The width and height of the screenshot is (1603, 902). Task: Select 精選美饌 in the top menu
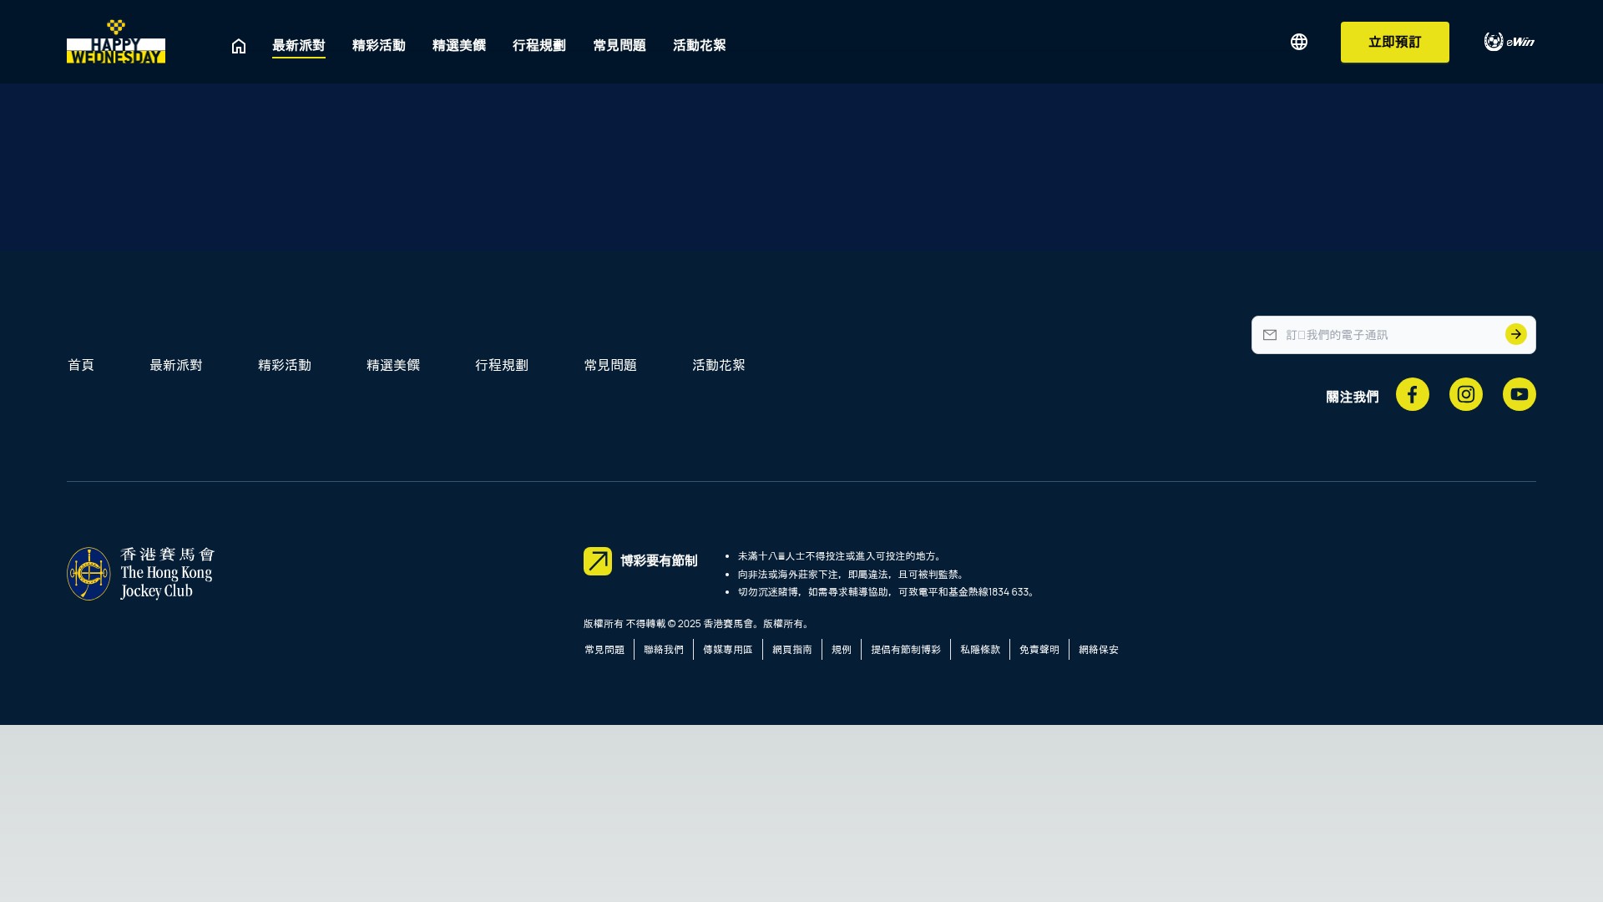(x=459, y=46)
